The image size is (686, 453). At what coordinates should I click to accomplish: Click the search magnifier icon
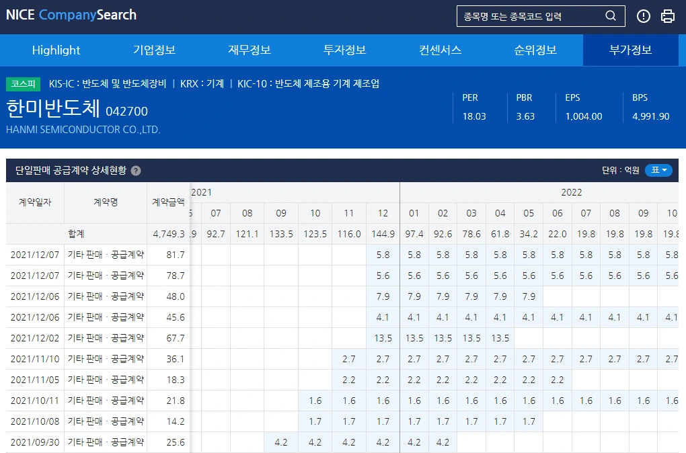(609, 15)
